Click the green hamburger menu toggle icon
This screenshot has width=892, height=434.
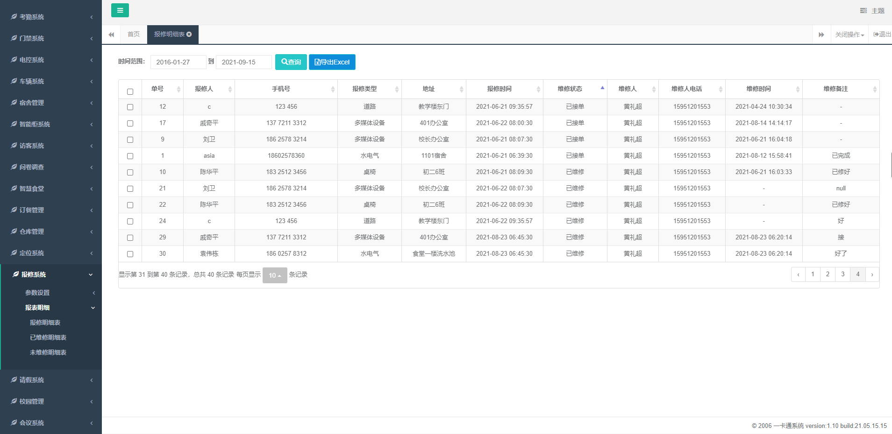[x=120, y=10]
